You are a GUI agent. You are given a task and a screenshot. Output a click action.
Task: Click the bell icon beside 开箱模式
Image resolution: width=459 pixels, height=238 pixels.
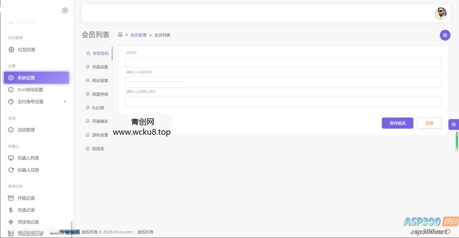point(88,121)
